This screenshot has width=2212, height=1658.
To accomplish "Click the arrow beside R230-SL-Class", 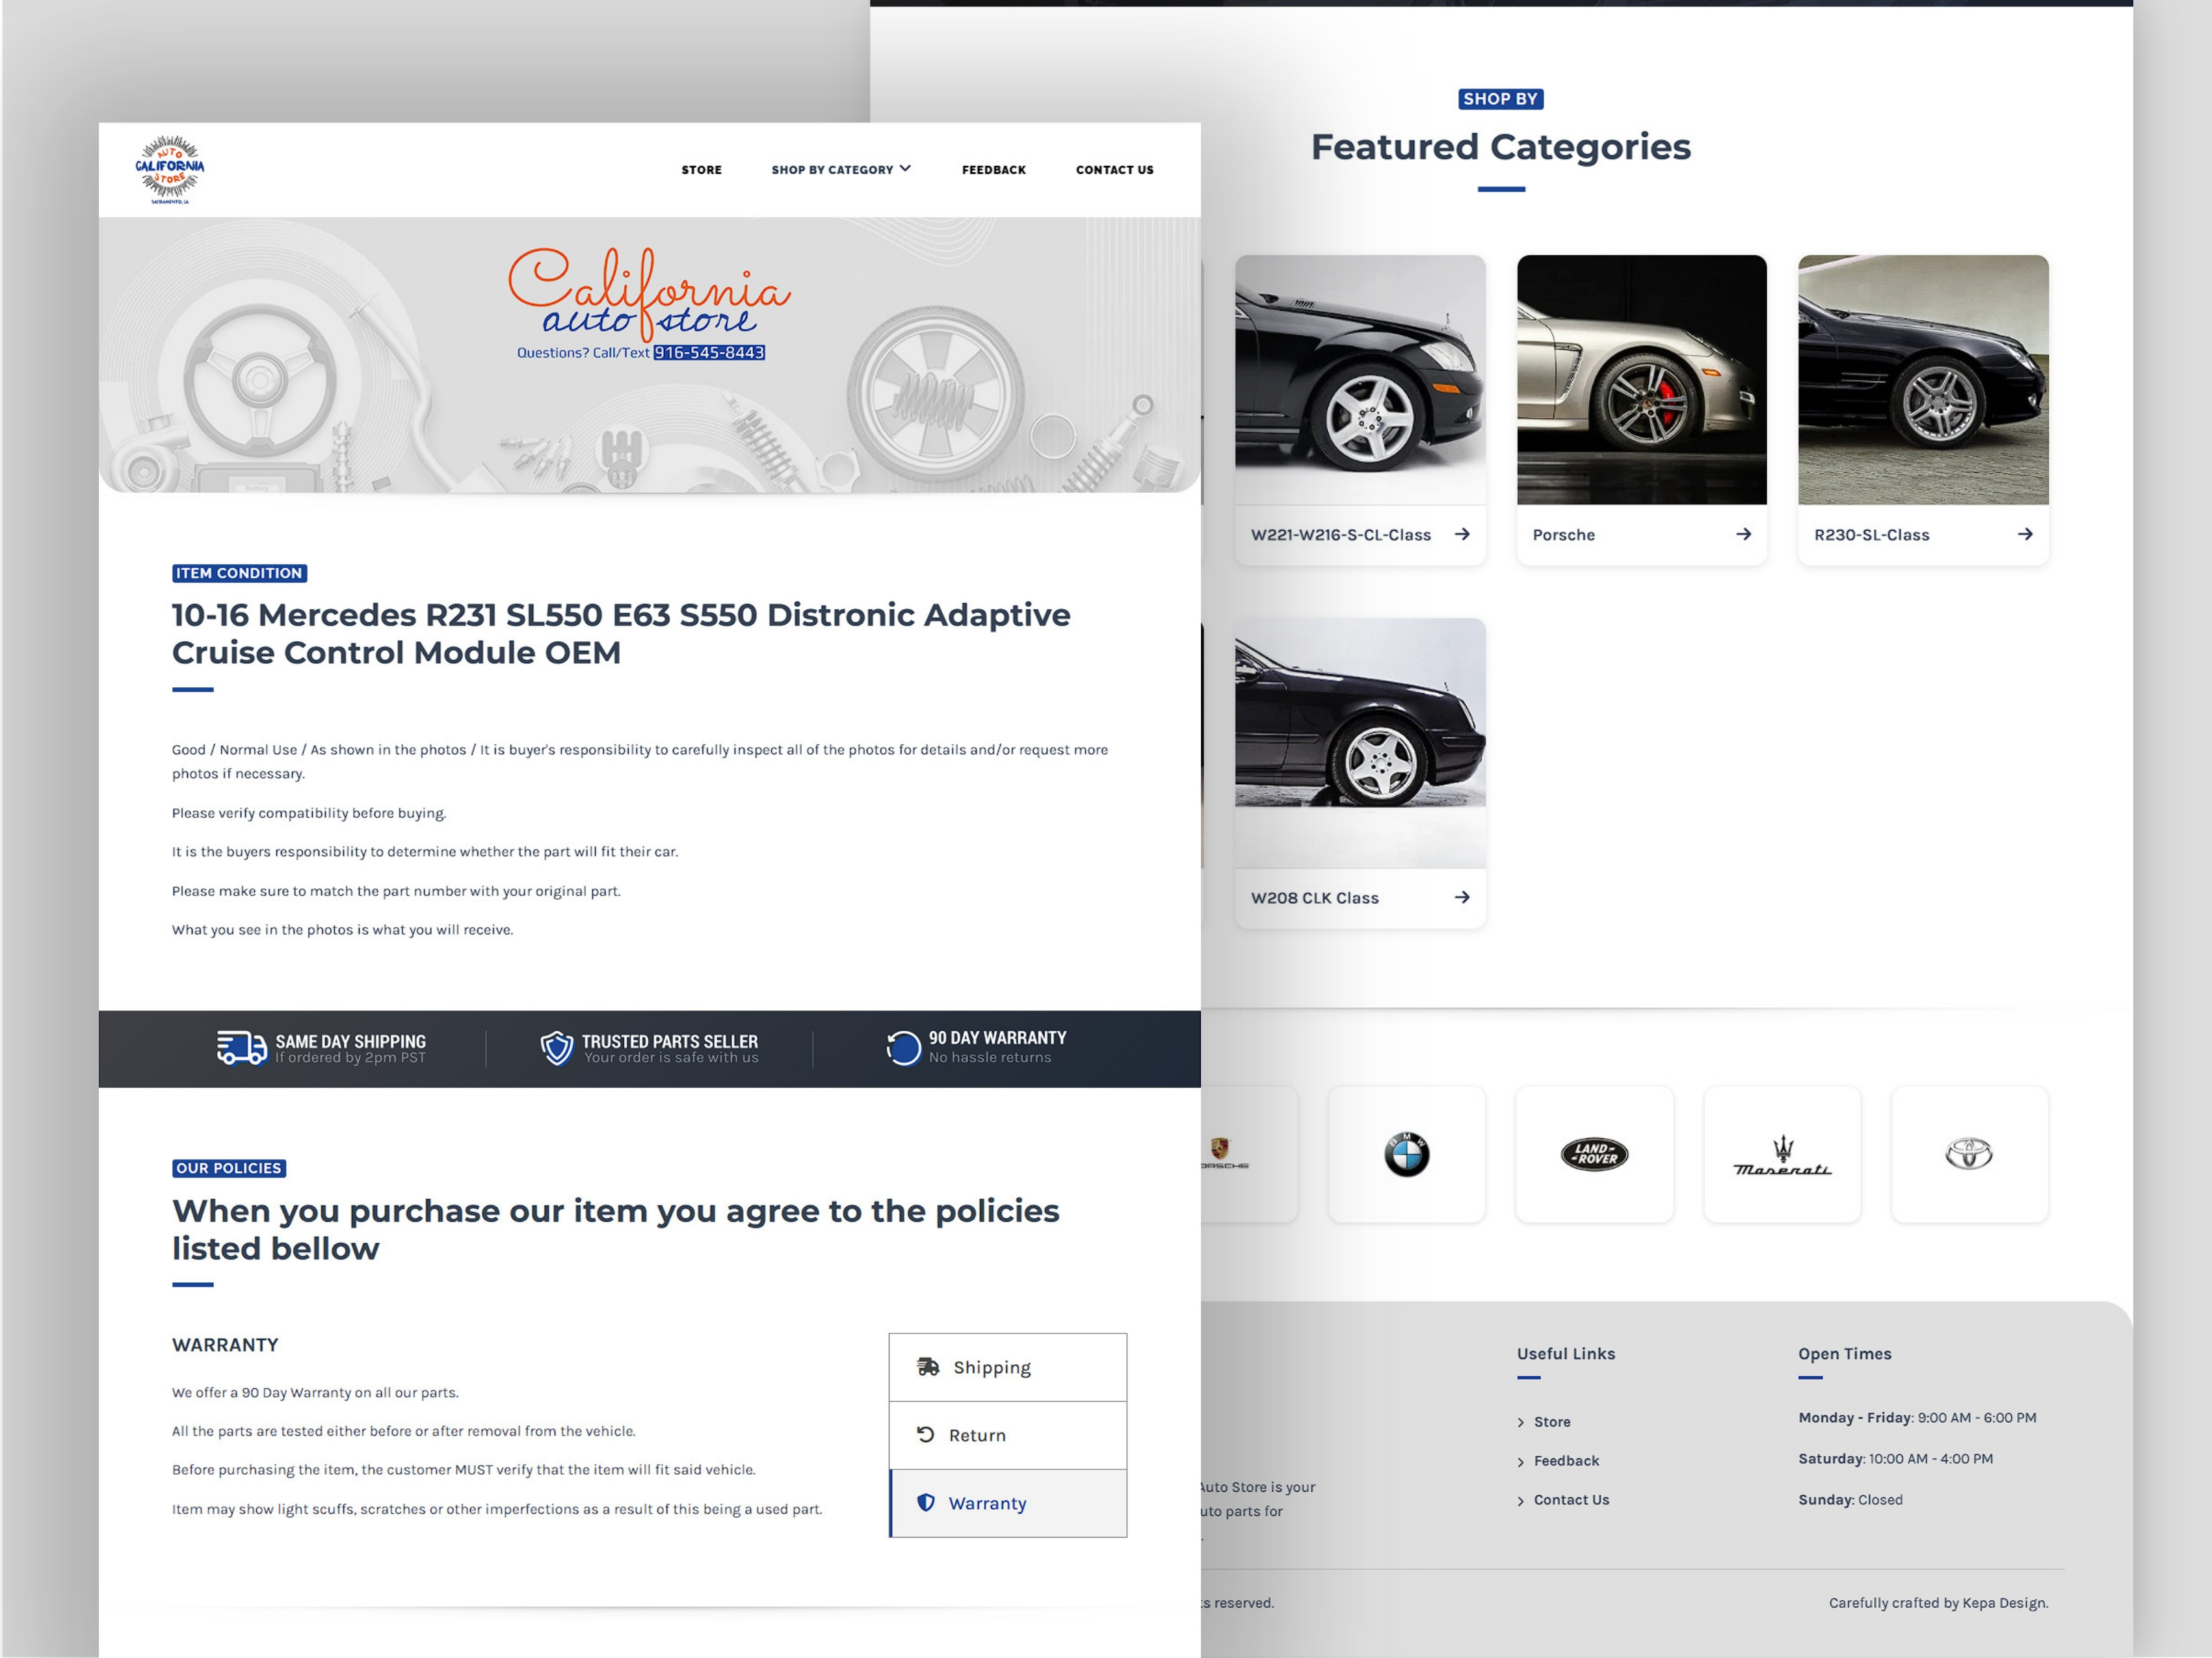I will [2025, 534].
